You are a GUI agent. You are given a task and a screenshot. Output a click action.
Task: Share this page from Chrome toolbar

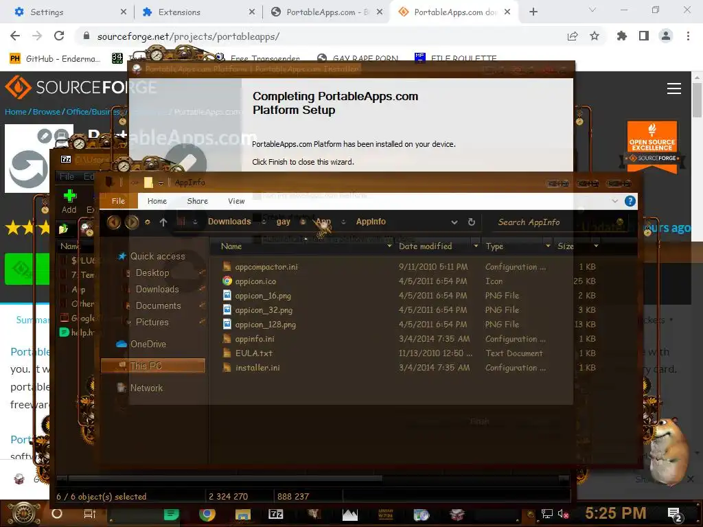(x=573, y=36)
